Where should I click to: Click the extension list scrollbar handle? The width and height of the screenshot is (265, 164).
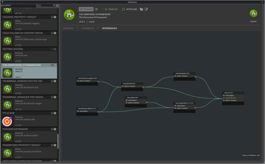click(x=58, y=141)
